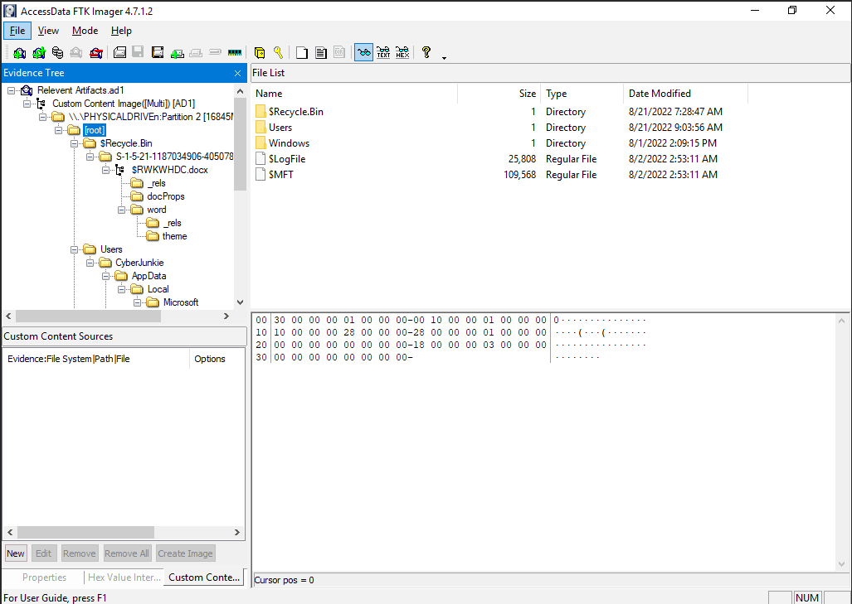Collapse the CyberJunkie tree node

tap(90, 263)
